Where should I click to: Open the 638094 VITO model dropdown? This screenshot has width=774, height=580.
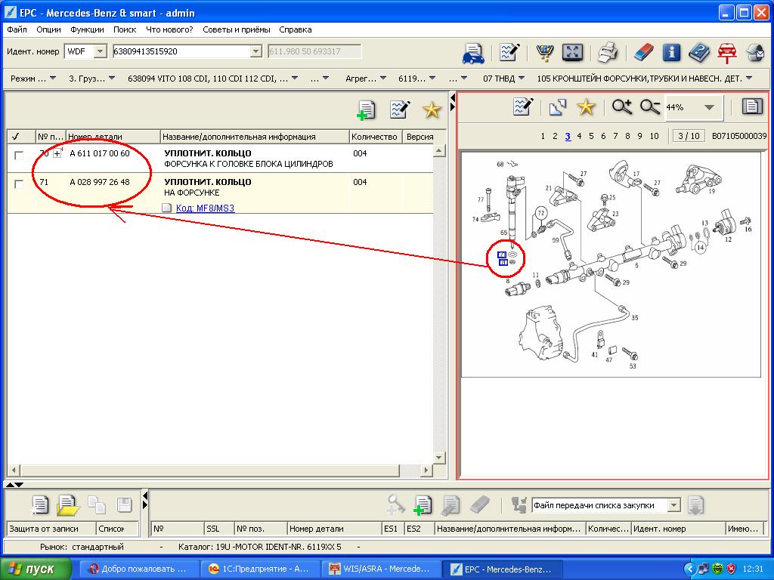[212, 79]
